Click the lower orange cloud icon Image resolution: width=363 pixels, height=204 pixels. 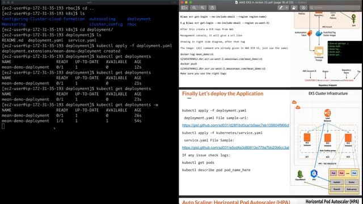(298, 107)
